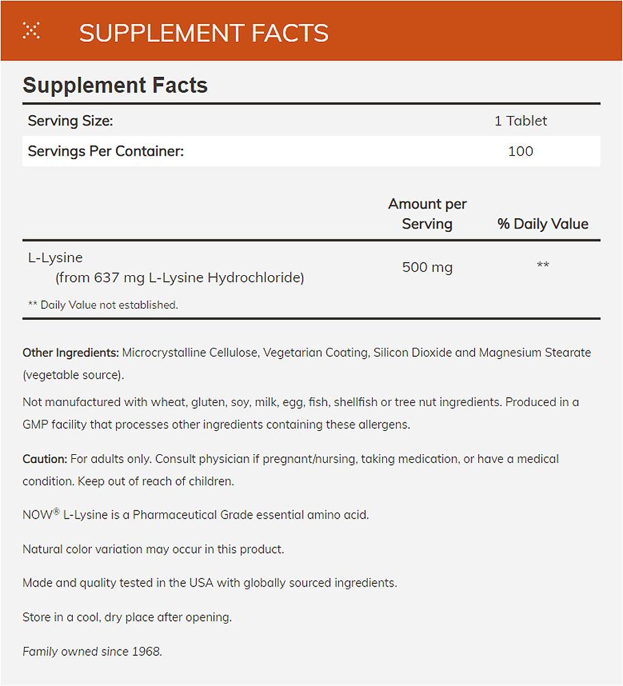Click the '500 mg' amount value

coord(427,267)
